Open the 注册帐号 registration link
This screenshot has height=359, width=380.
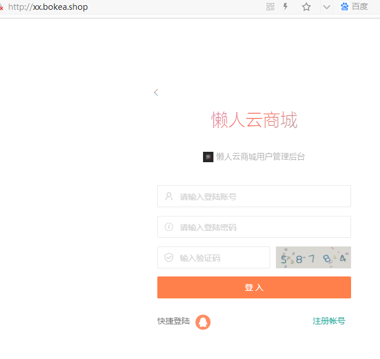(329, 321)
